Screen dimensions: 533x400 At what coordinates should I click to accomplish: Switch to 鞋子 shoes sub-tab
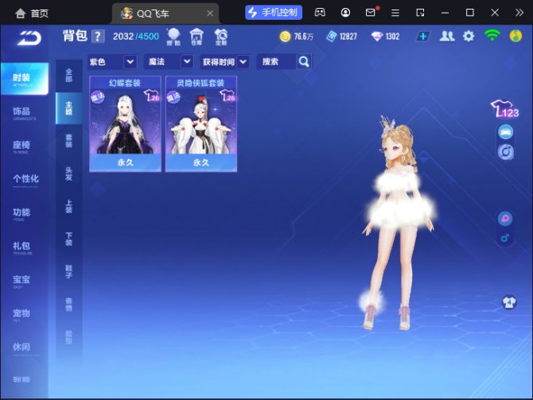pyautogui.click(x=68, y=271)
